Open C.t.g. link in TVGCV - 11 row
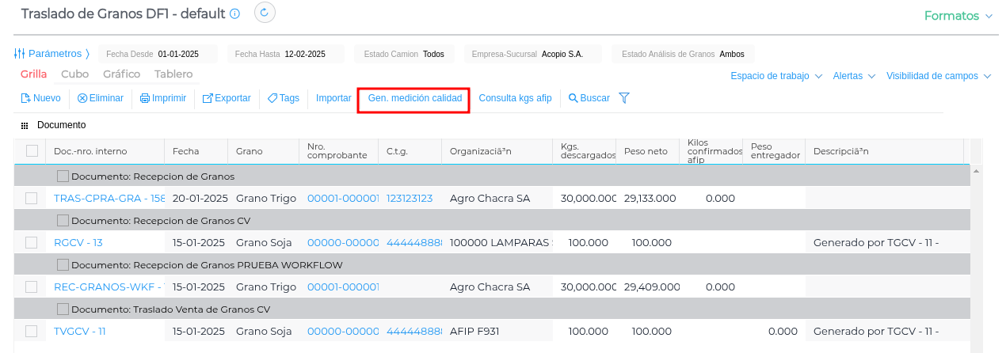The width and height of the screenshot is (1006, 353). [414, 332]
